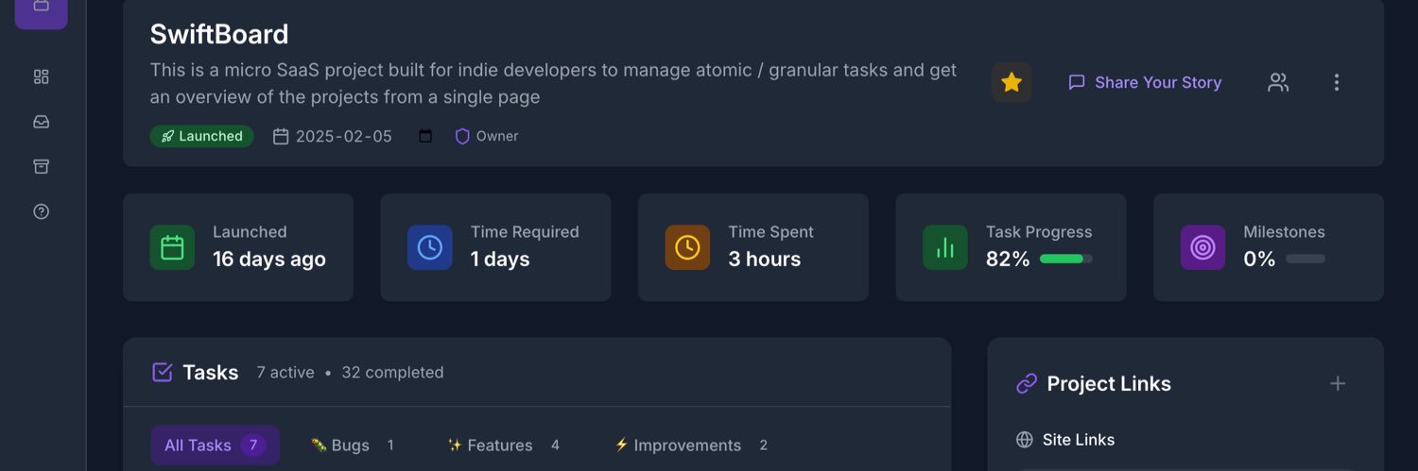Toggle the yellow star favorite button
This screenshot has width=1418, height=471.
tap(1012, 82)
